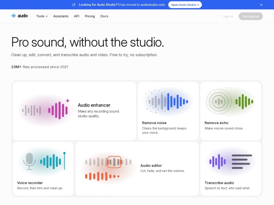The image size is (274, 205).
Task: Open the Assistants page
Action: tap(61, 16)
